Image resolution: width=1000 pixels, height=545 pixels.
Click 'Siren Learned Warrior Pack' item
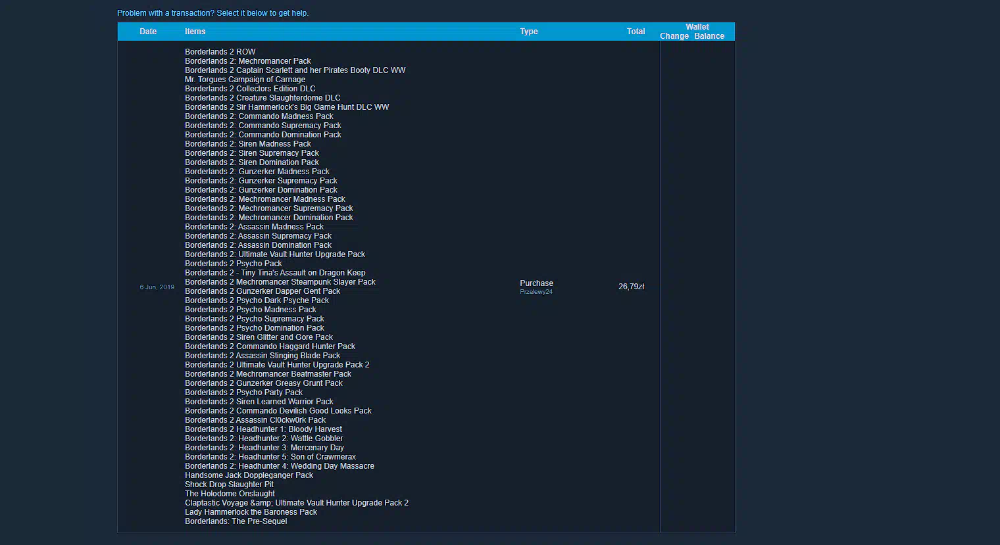pos(259,402)
